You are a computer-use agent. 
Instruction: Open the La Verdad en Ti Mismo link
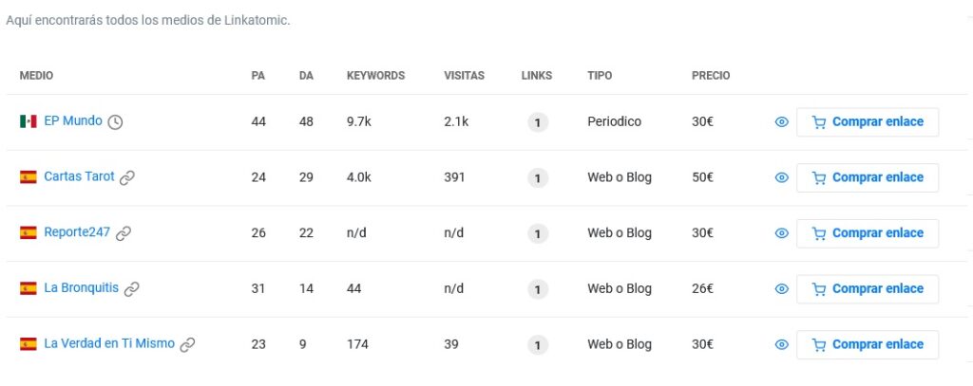coord(109,344)
